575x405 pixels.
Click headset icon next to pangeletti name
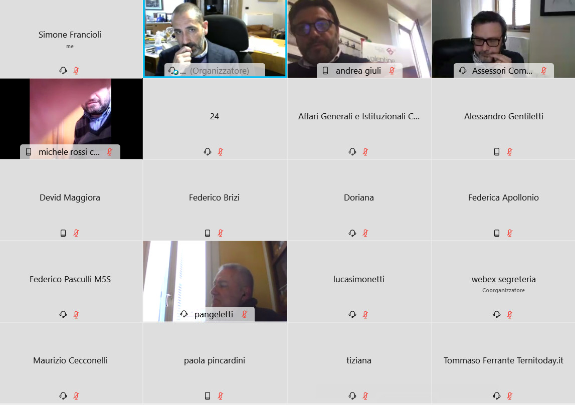(x=184, y=314)
